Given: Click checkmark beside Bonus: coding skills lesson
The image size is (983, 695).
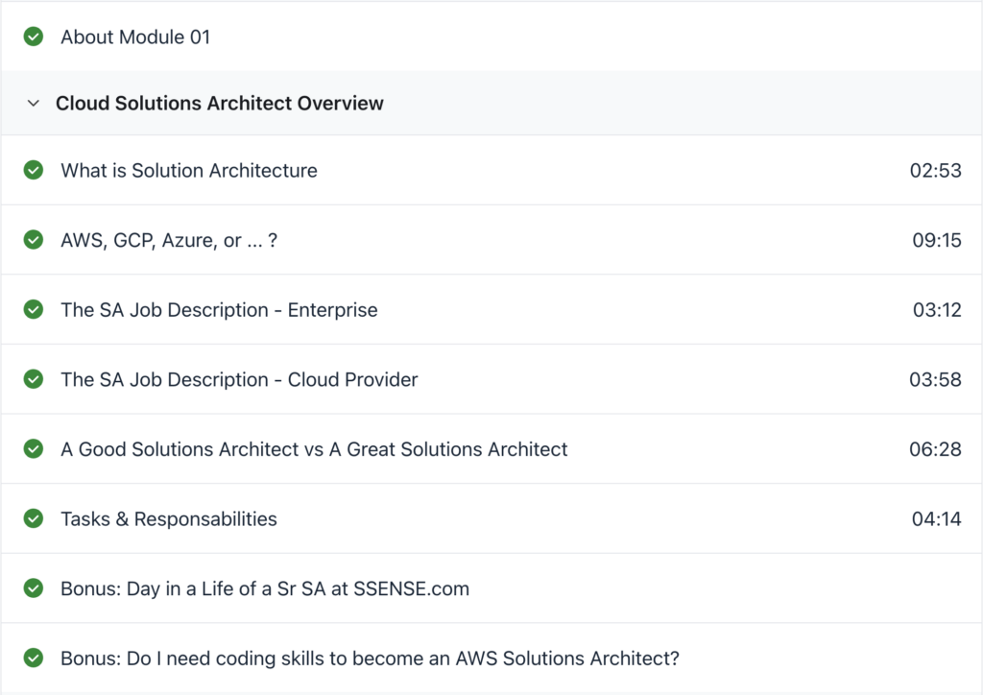Looking at the screenshot, I should 34,658.
